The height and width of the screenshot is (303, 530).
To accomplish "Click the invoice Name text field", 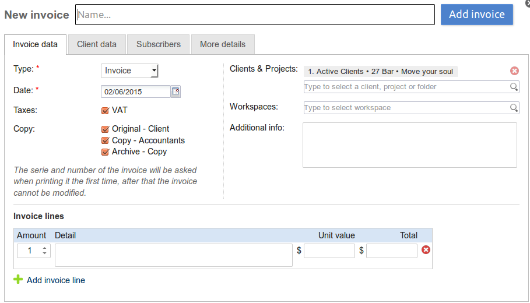I will (255, 15).
